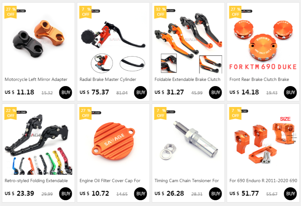Click the 22% OFF badge on retro levers
The height and width of the screenshot is (206, 301).
pos(11,113)
